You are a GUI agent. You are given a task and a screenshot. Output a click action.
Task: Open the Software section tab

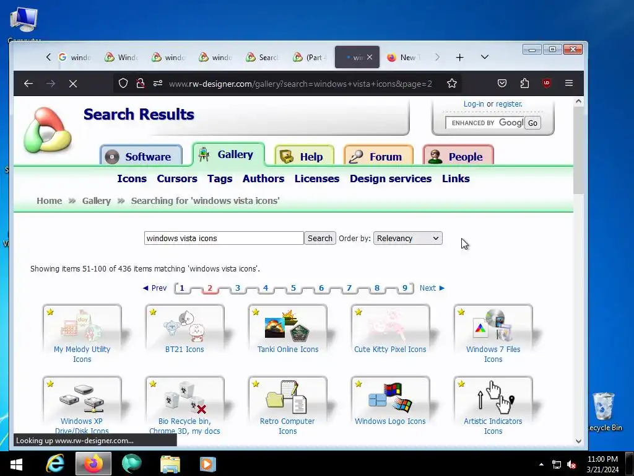(141, 156)
